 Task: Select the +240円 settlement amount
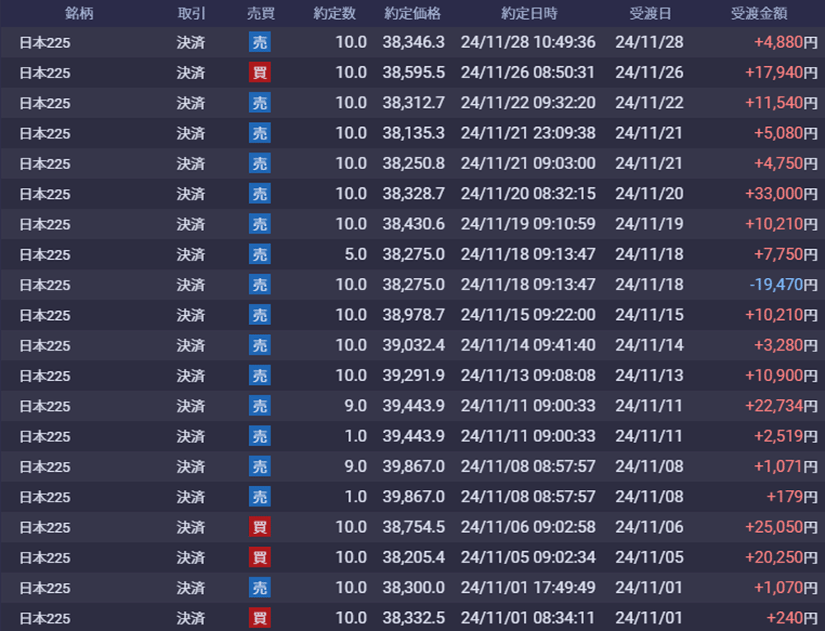tap(792, 619)
